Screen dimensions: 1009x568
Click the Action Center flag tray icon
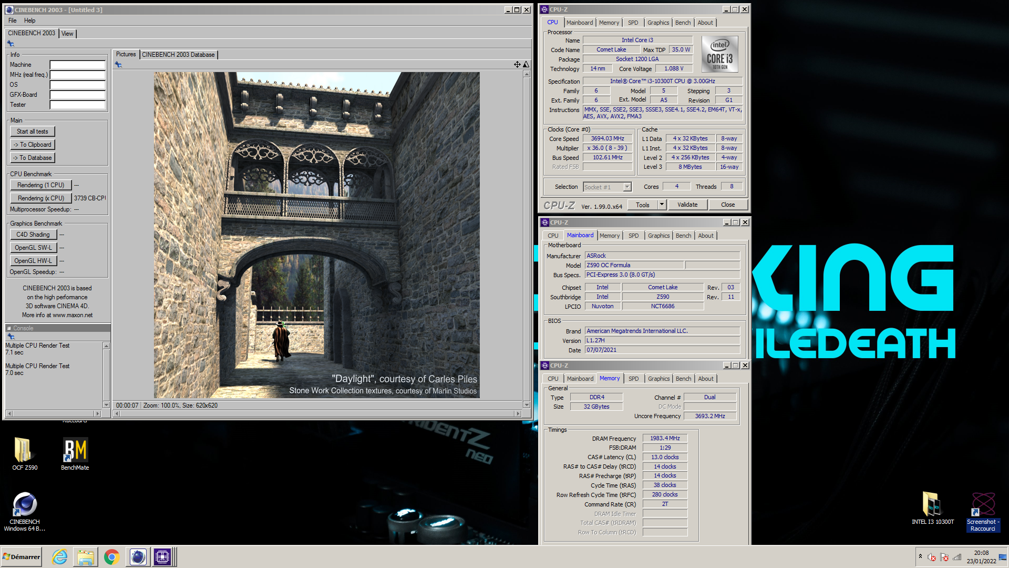944,557
